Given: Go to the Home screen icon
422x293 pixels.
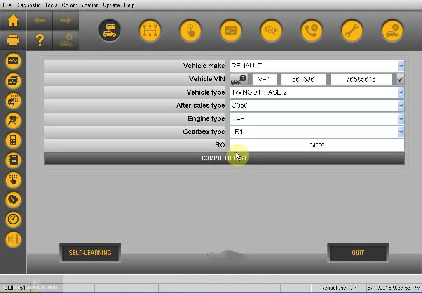Looking at the screenshot, I should (x=13, y=21).
